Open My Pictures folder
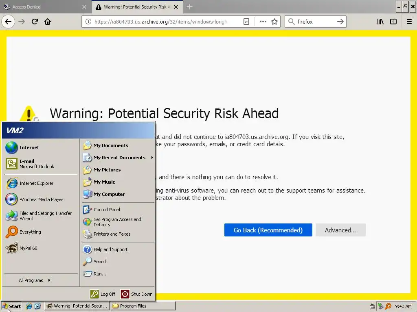The height and width of the screenshot is (312, 417). coord(118,170)
